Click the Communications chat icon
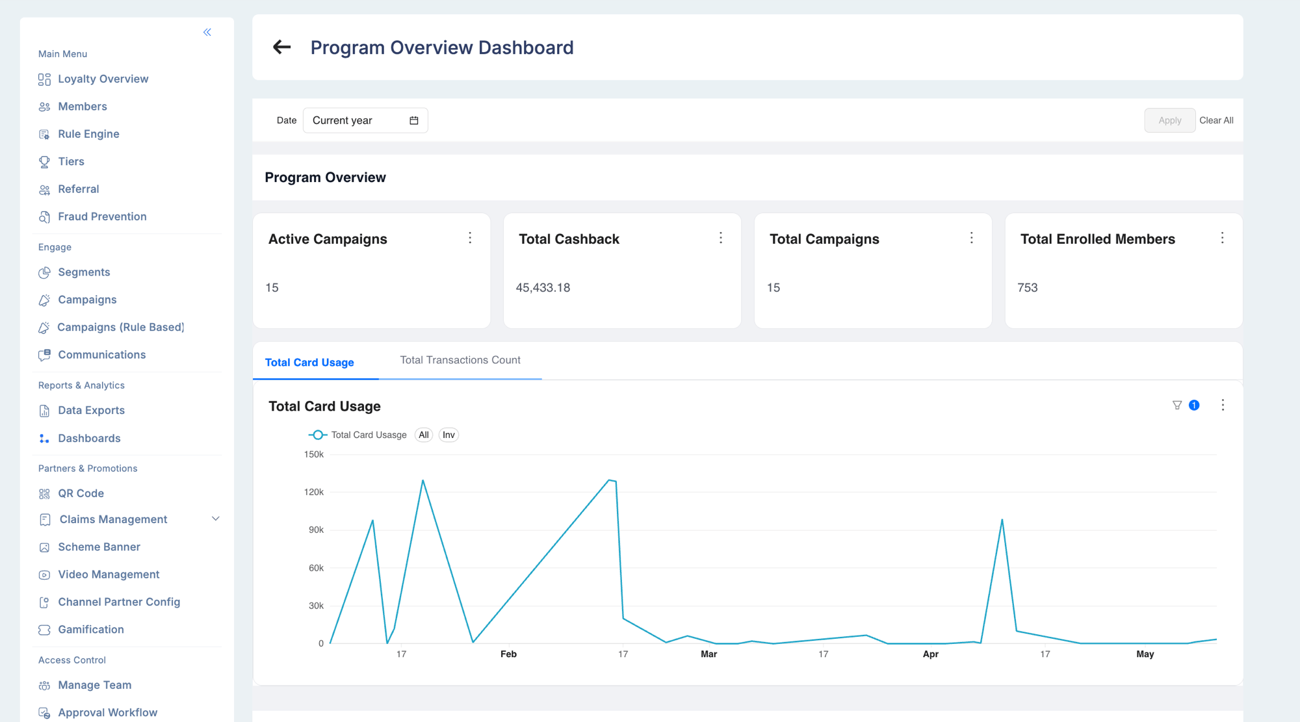 coord(44,355)
